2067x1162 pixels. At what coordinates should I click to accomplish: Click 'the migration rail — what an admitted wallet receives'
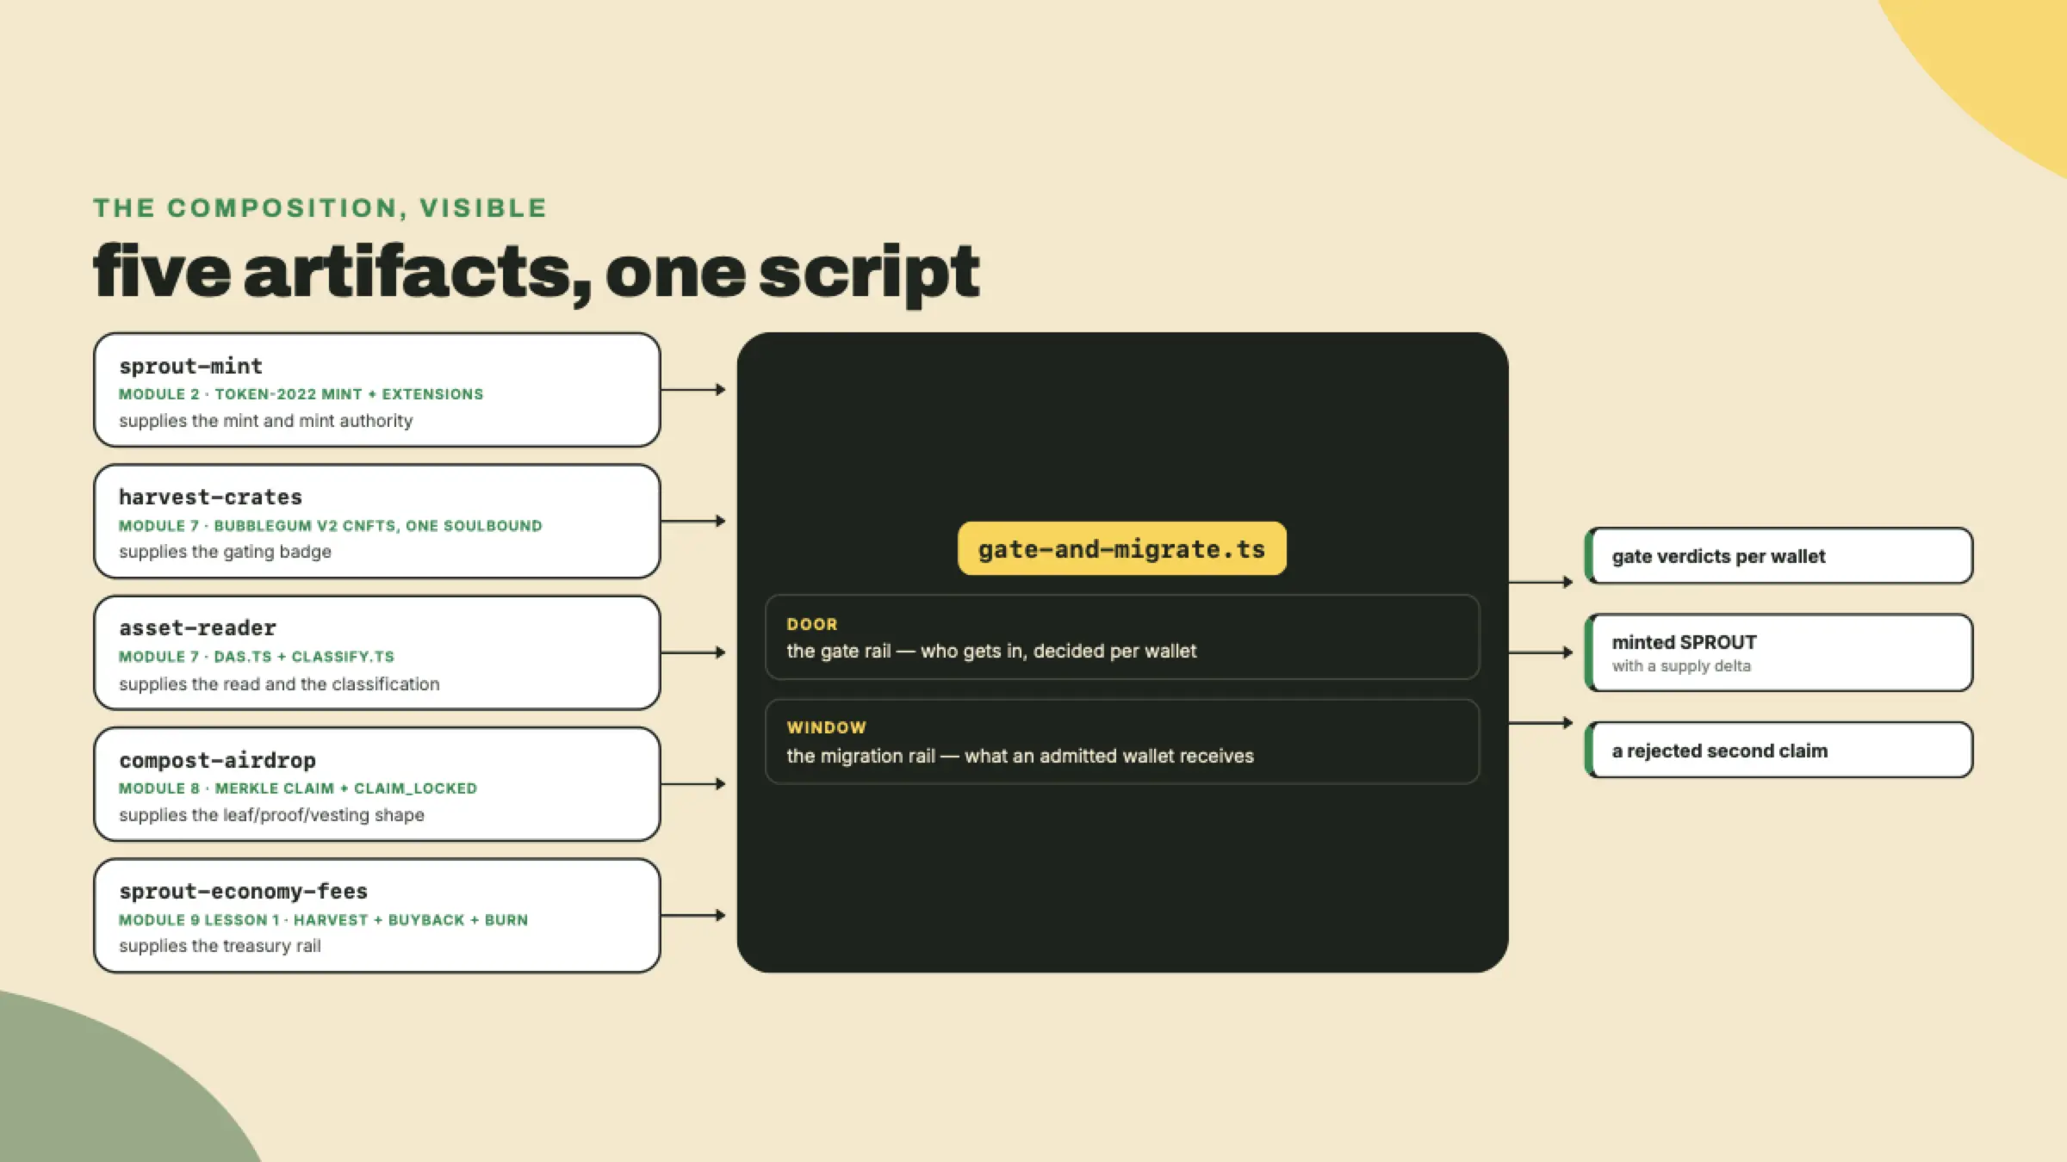[x=1020, y=756]
